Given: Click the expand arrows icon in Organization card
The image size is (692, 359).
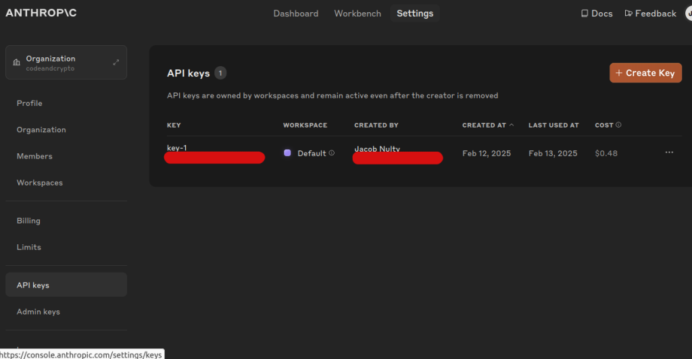Looking at the screenshot, I should point(116,63).
